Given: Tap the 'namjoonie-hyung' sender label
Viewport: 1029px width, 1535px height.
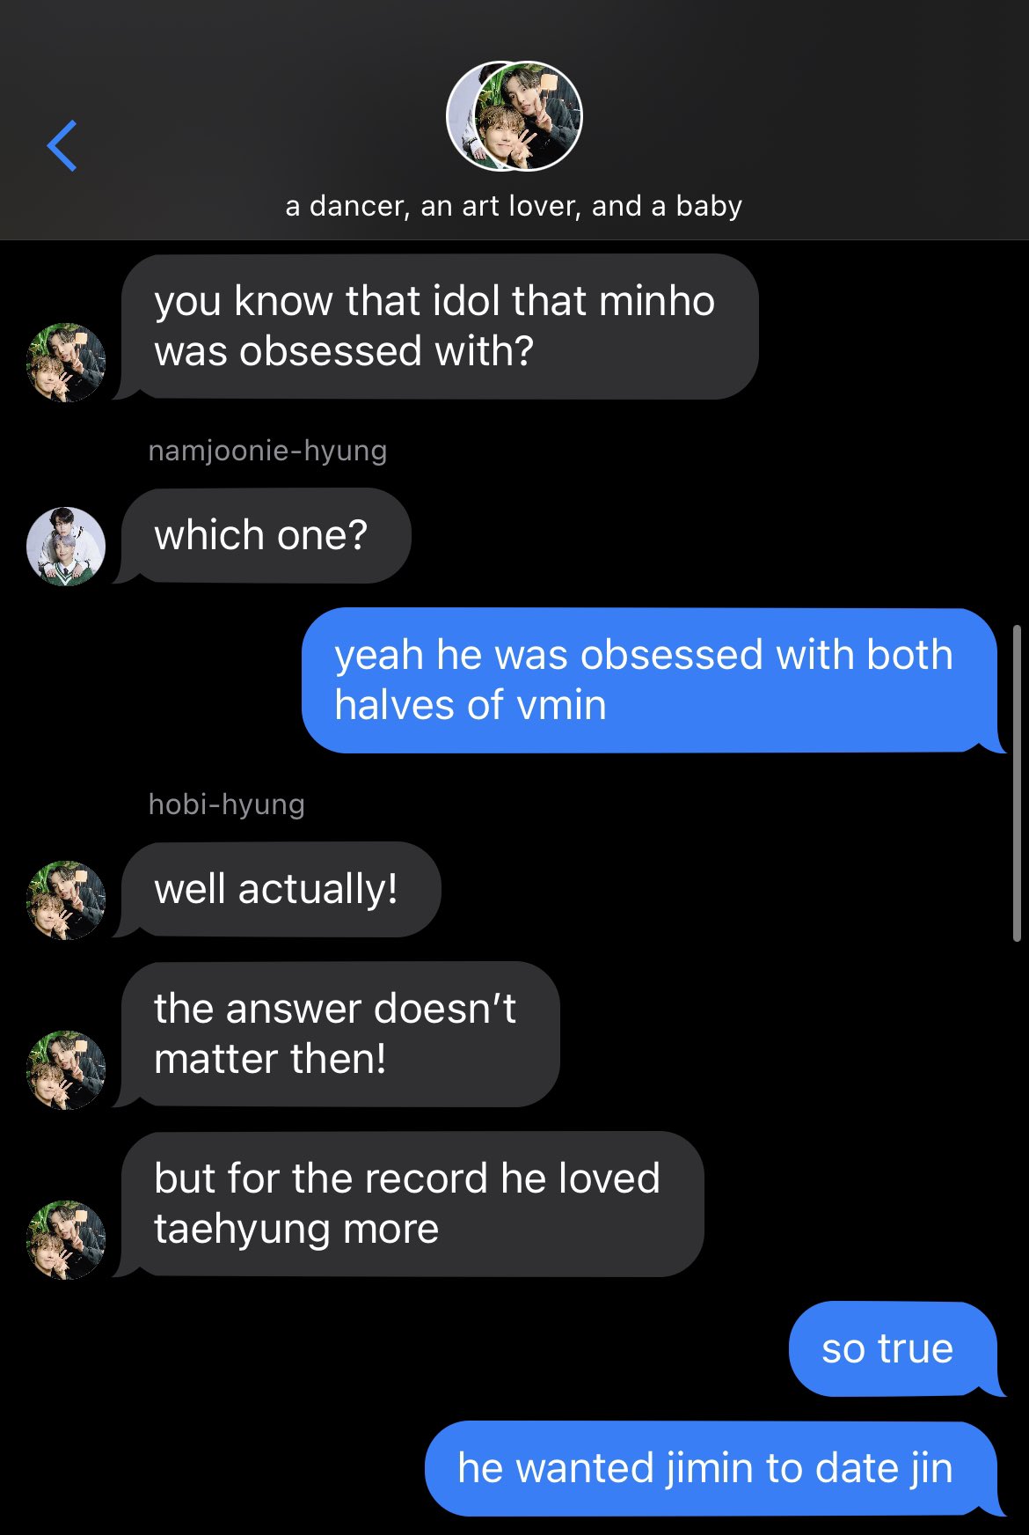Looking at the screenshot, I should click(x=267, y=451).
